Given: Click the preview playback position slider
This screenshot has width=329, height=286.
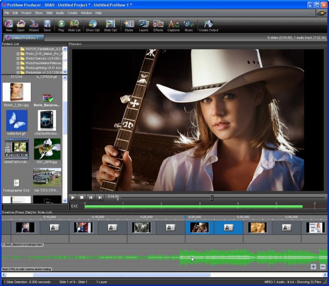Looking at the screenshot, I should point(212,197).
